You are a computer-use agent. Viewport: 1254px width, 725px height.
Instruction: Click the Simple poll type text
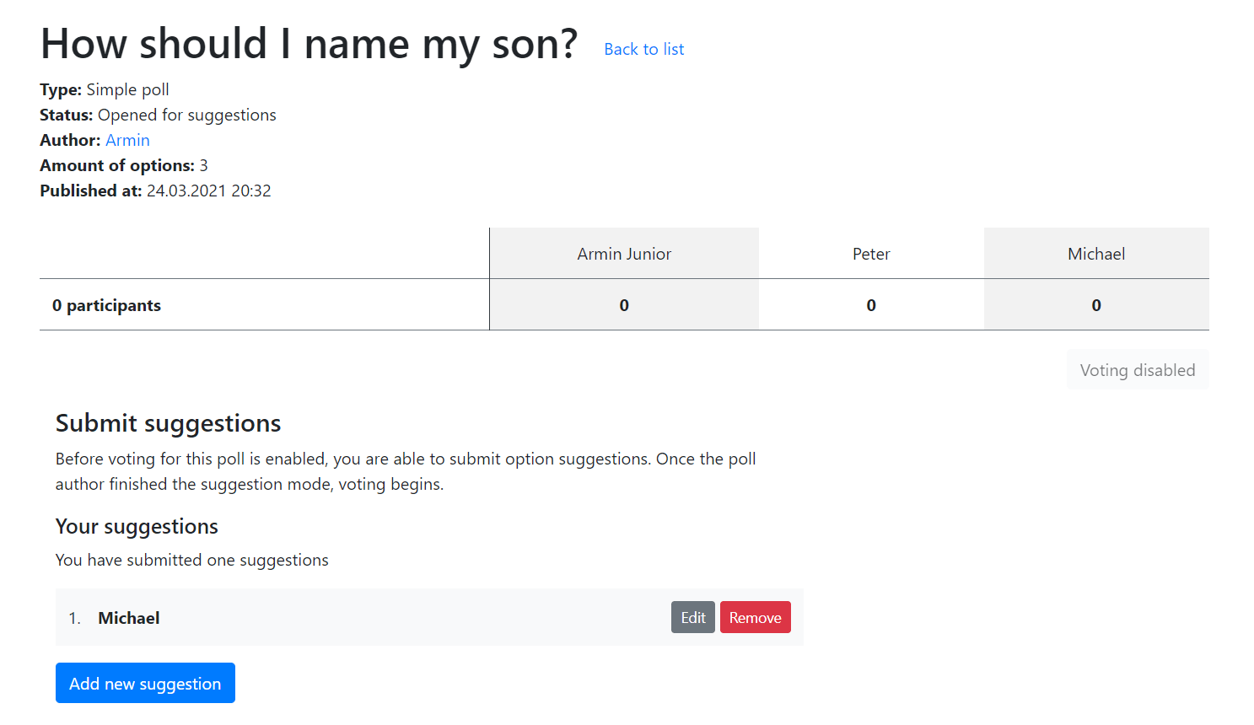(x=127, y=90)
